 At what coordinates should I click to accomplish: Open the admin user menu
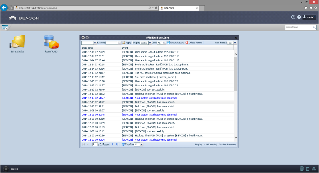[x=309, y=17]
